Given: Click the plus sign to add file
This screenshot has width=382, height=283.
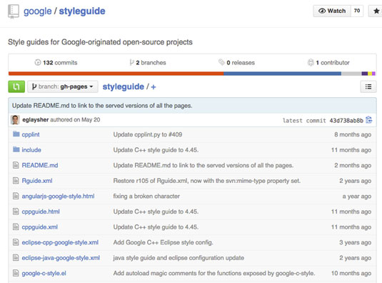Looking at the screenshot, I should [154, 86].
